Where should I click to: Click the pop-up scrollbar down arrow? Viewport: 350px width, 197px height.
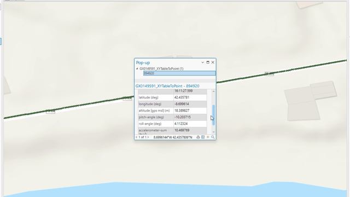pos(214,132)
